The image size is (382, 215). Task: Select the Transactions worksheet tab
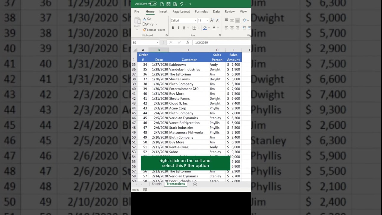(x=176, y=184)
